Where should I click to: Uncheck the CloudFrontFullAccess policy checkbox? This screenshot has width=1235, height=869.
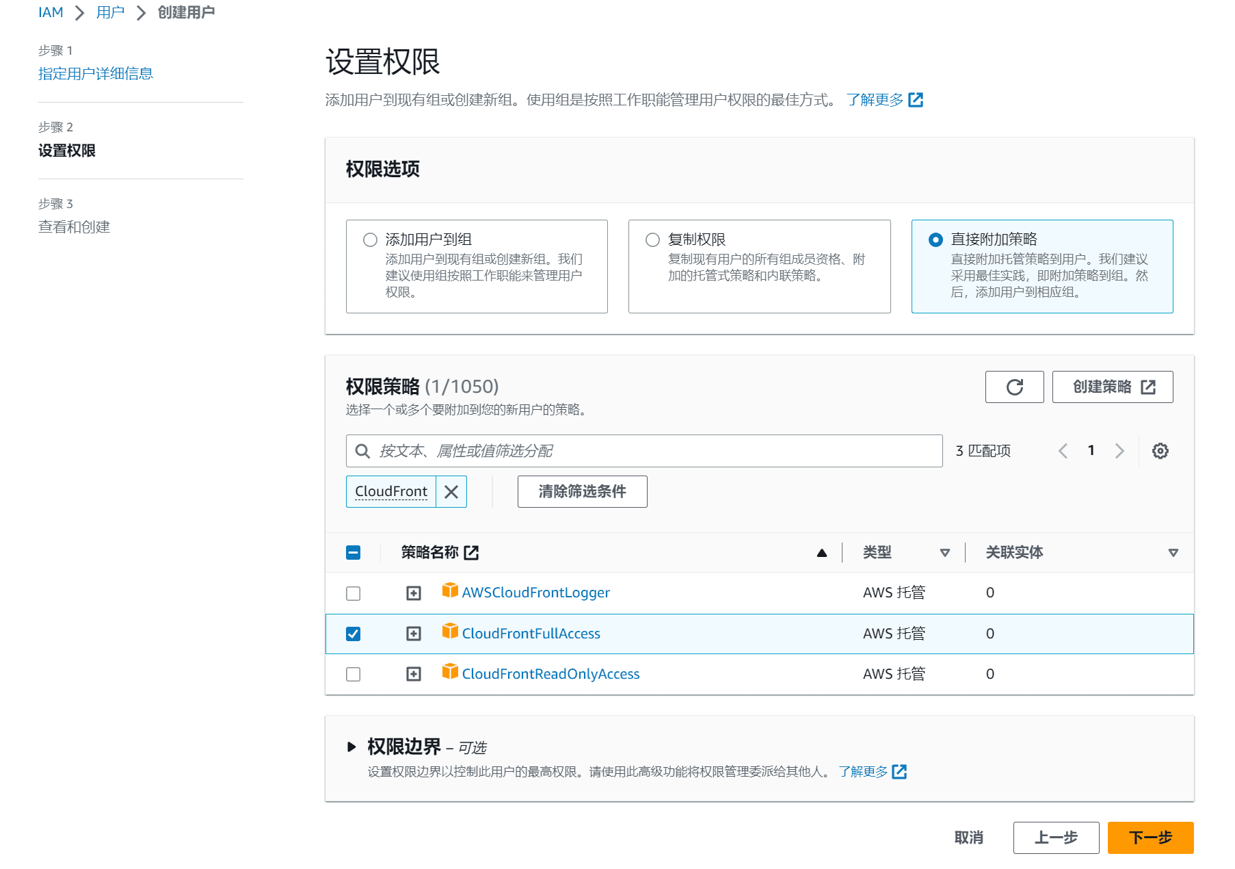point(354,634)
